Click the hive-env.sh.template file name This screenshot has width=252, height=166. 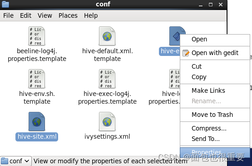tap(37, 98)
